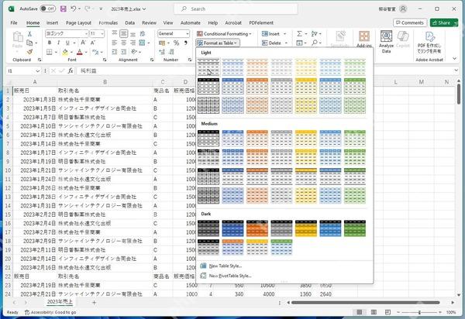Switch to the Insert tab
The width and height of the screenshot is (465, 319).
pyautogui.click(x=52, y=22)
